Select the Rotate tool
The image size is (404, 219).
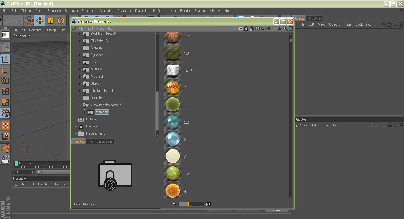point(61,21)
